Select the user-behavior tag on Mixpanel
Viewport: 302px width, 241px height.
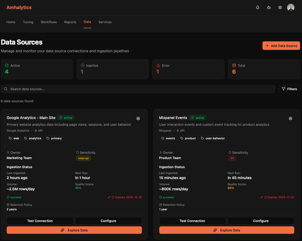click(213, 138)
